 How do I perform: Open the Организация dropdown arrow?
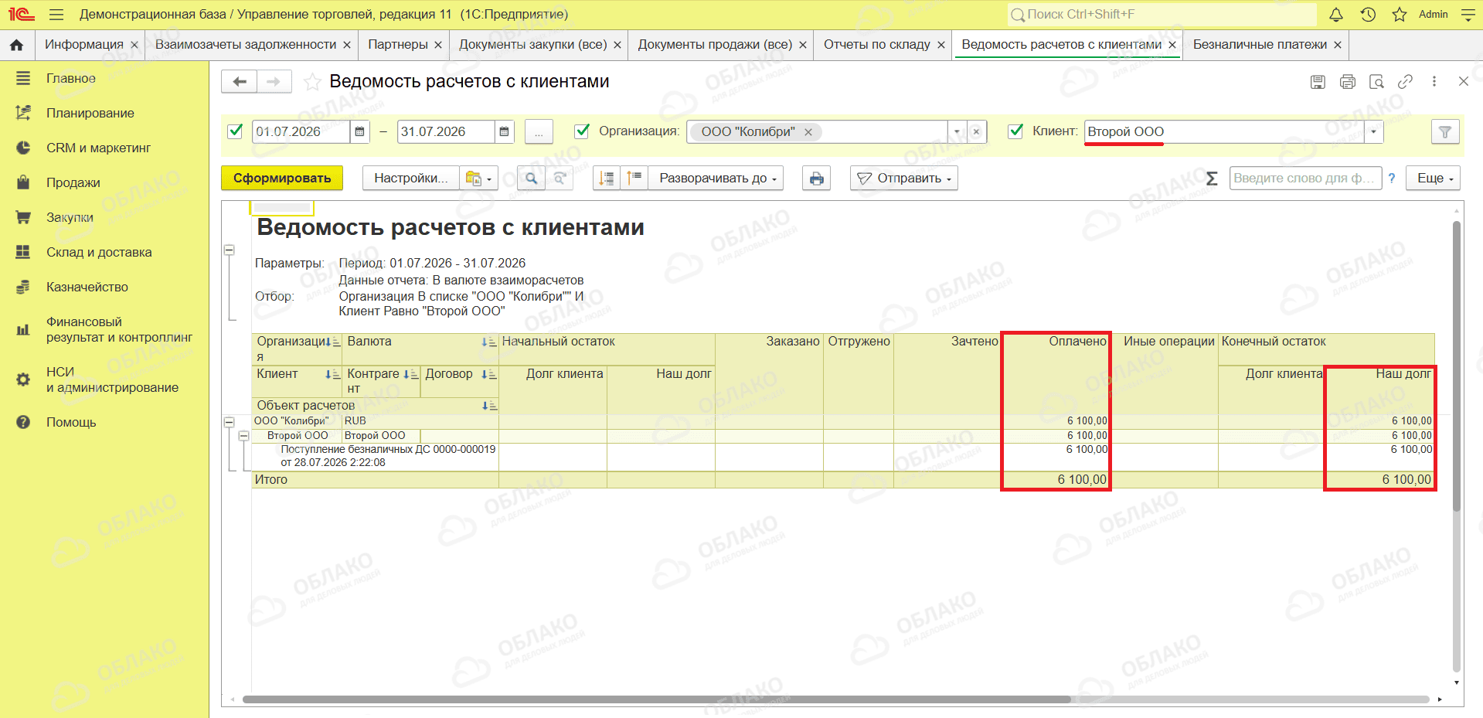tap(957, 132)
